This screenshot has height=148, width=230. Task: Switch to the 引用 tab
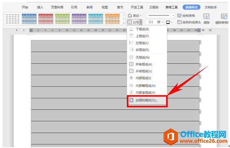click(x=74, y=7)
